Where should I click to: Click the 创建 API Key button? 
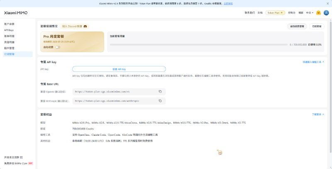[119, 69]
